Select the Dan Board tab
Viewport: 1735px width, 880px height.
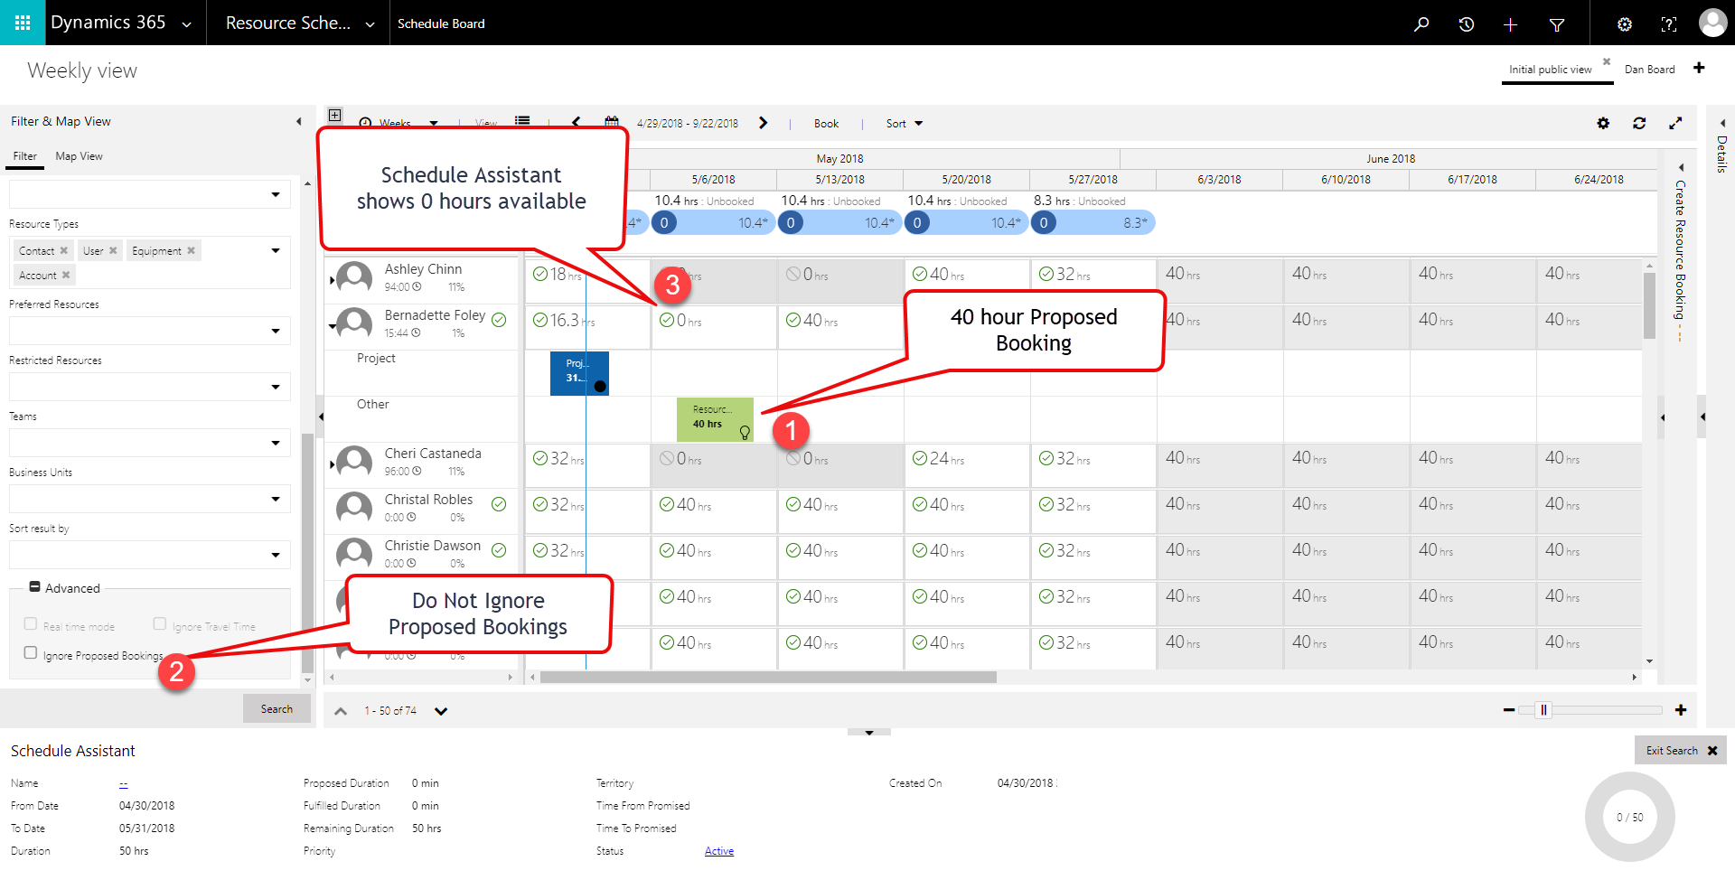(1649, 69)
